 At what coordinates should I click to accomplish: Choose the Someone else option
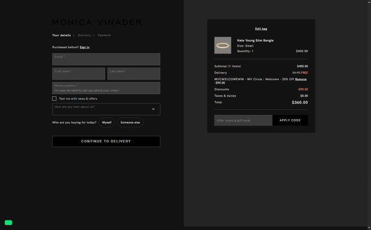coord(130,123)
